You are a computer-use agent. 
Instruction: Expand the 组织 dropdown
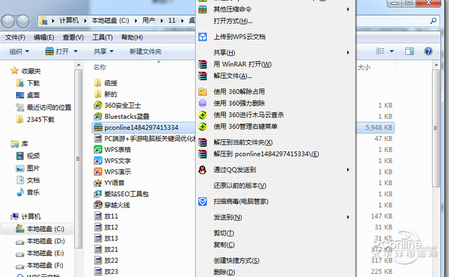19,51
